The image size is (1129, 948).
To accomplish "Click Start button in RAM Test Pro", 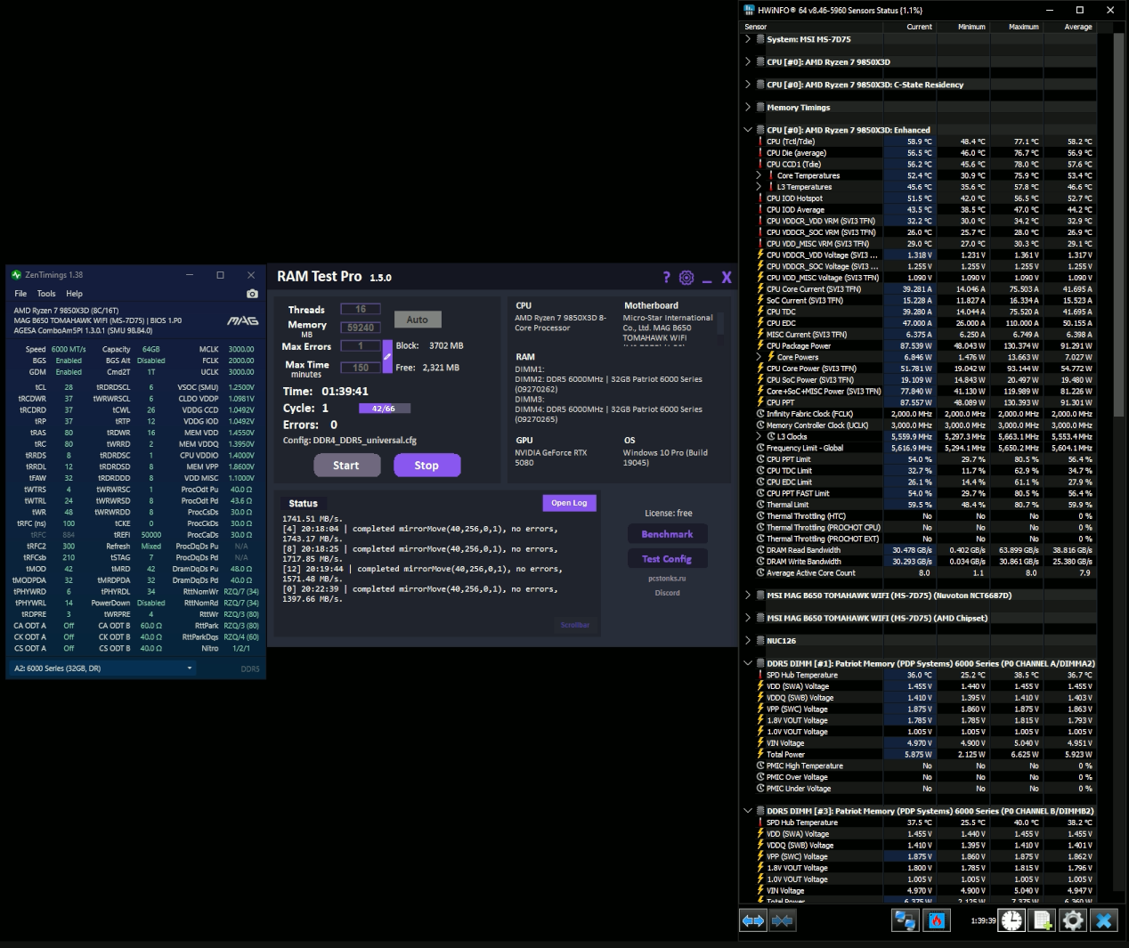I will (x=346, y=466).
